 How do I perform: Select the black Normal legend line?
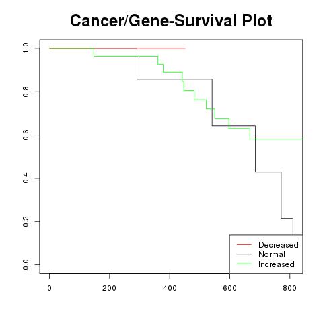pos(244,254)
